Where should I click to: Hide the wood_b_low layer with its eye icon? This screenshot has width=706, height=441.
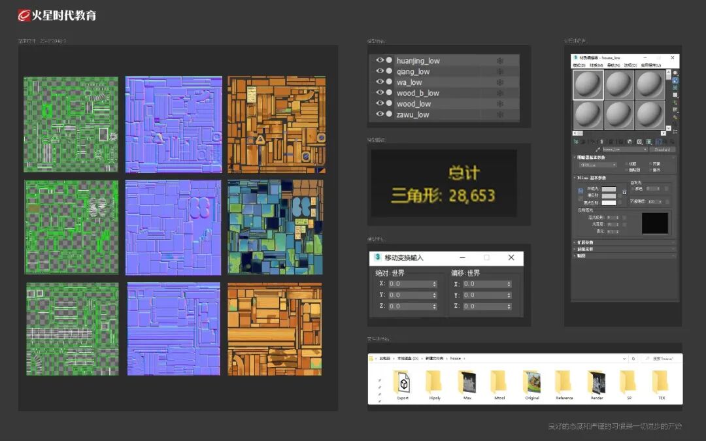click(x=380, y=92)
